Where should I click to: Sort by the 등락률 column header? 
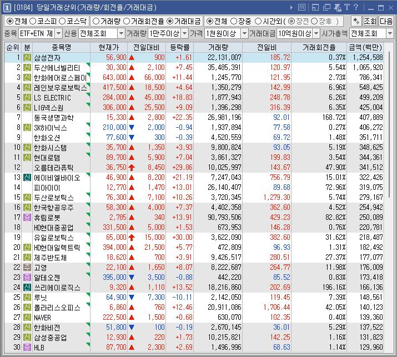179,47
